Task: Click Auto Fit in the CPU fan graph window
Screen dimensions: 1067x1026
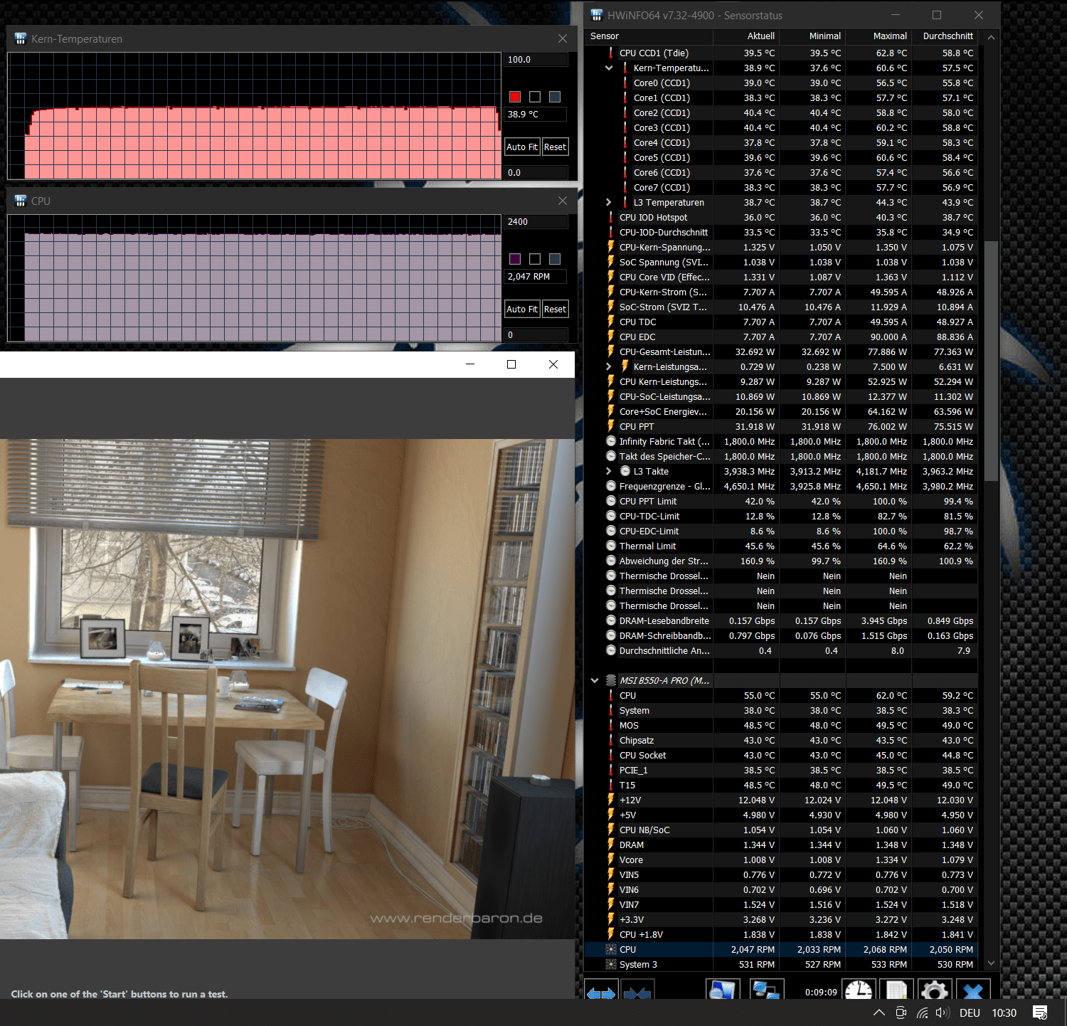Action: click(x=522, y=309)
